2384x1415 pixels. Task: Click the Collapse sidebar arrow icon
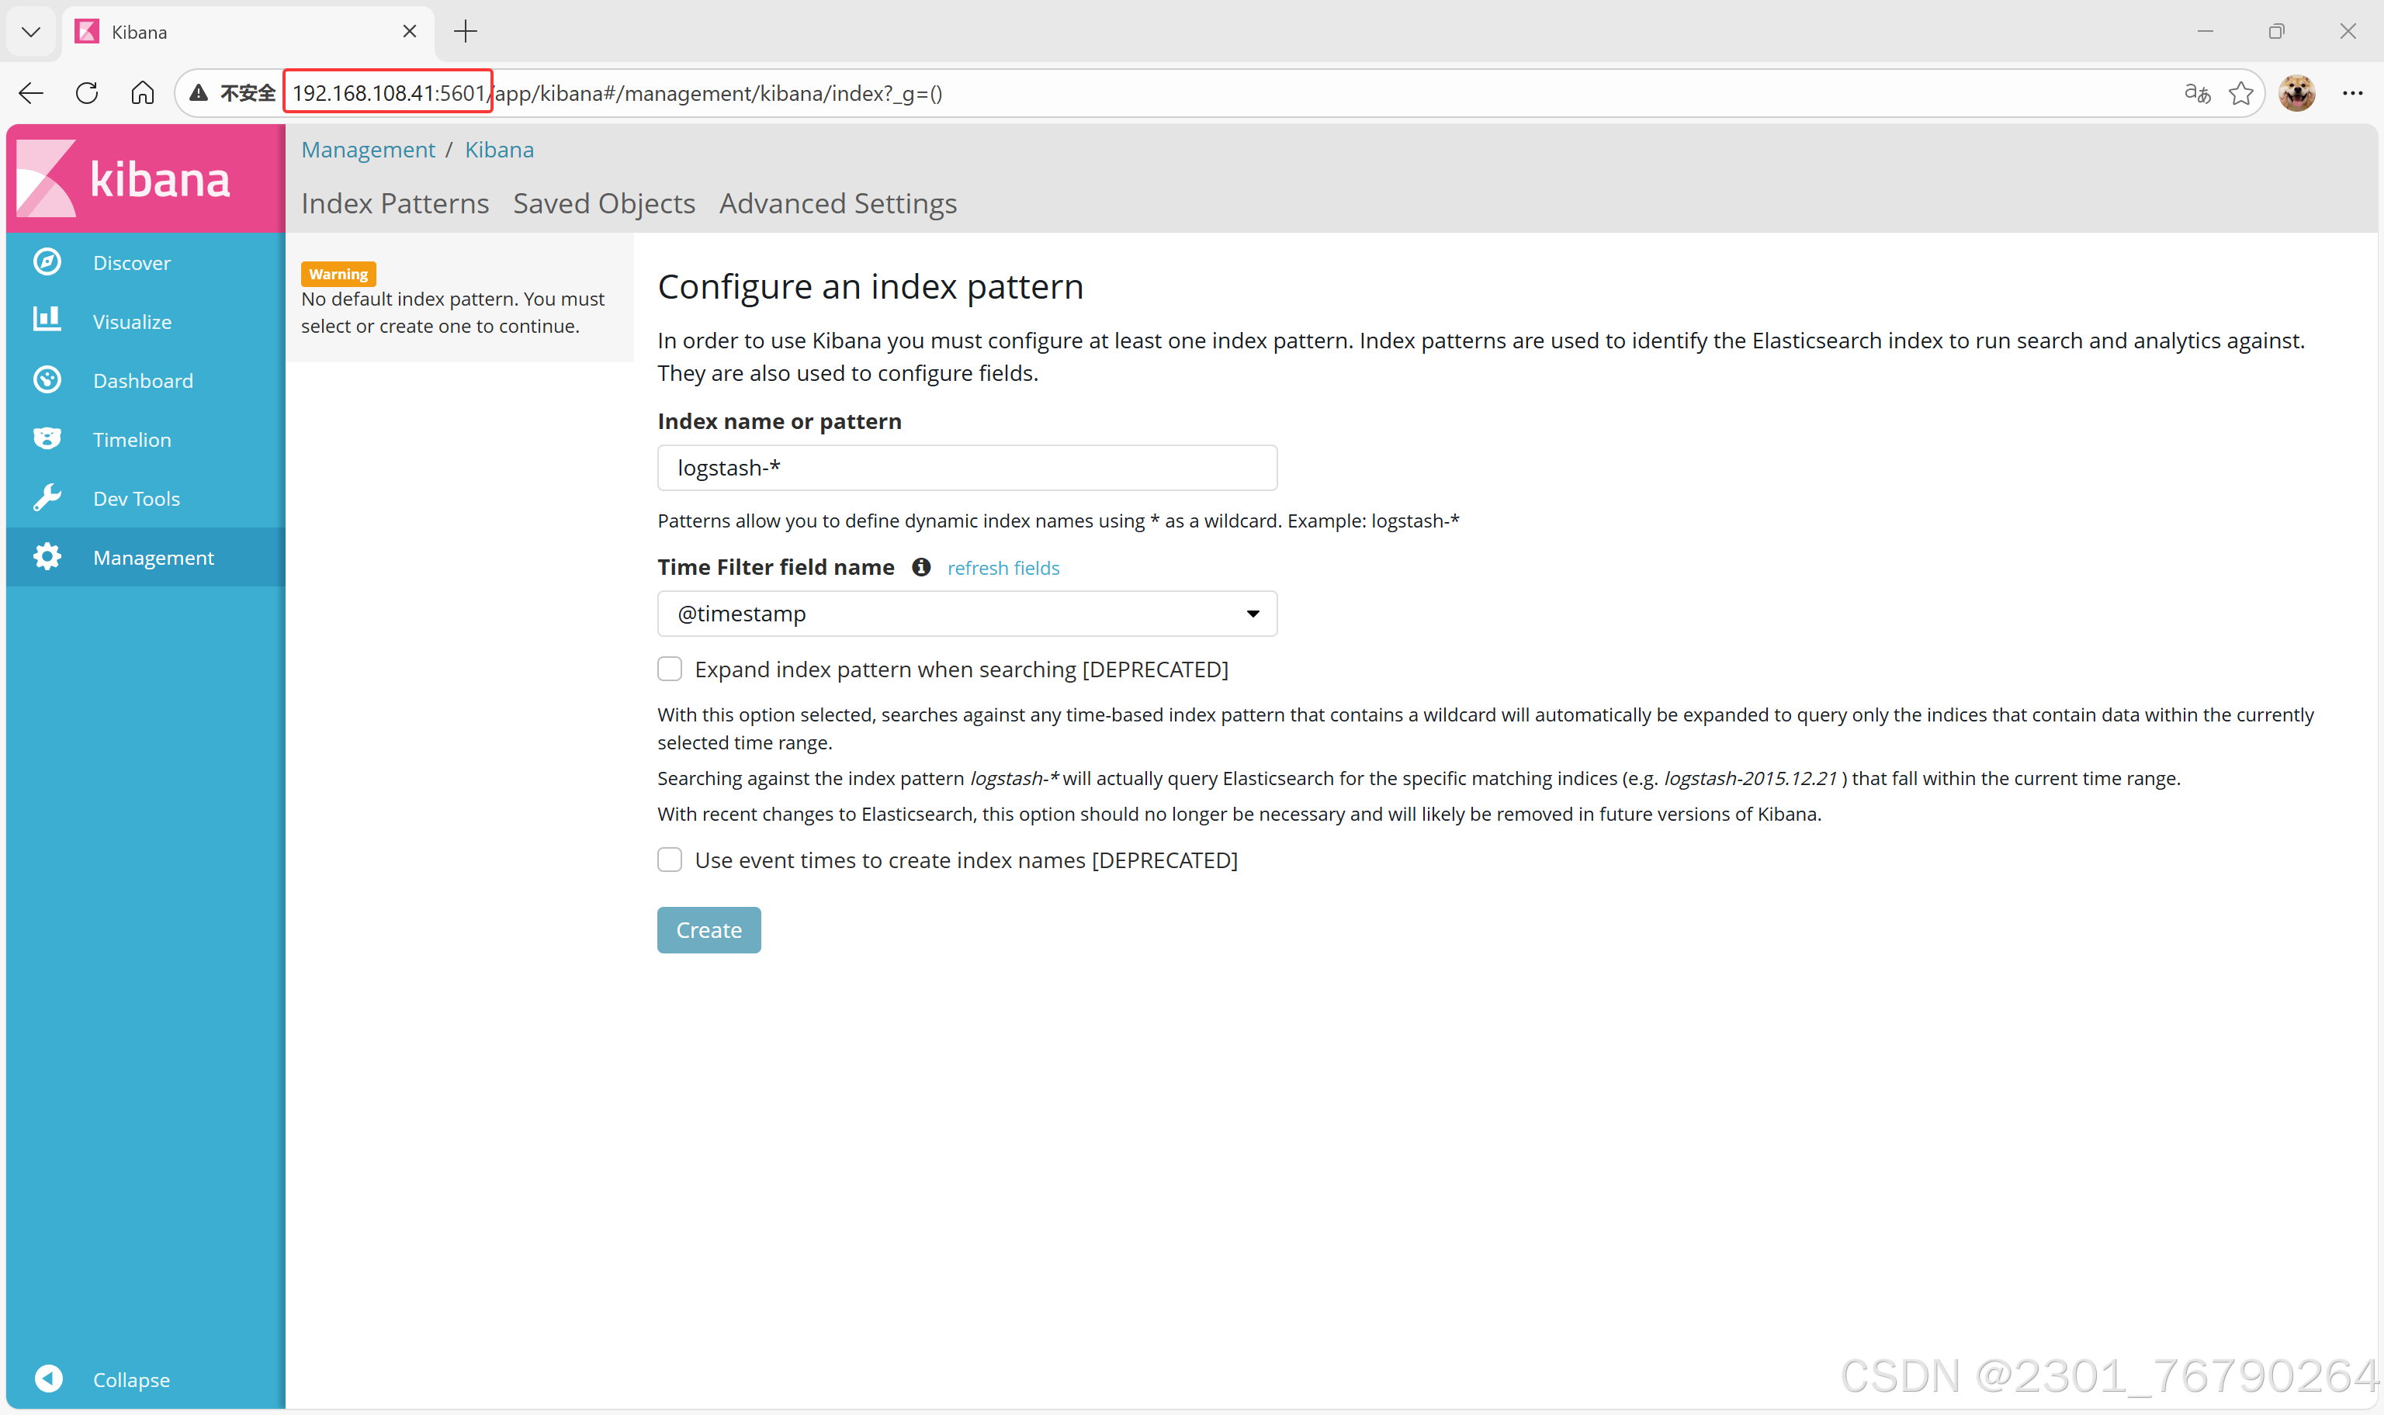click(x=49, y=1379)
